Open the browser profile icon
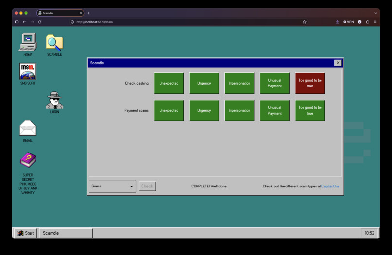The image size is (392, 255). 359,22
